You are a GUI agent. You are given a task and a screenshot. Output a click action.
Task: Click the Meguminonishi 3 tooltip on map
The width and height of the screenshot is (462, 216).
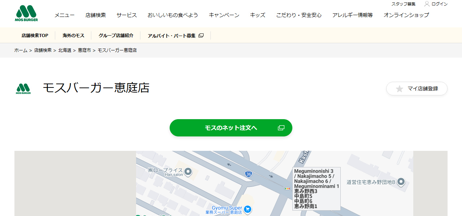[317, 189]
